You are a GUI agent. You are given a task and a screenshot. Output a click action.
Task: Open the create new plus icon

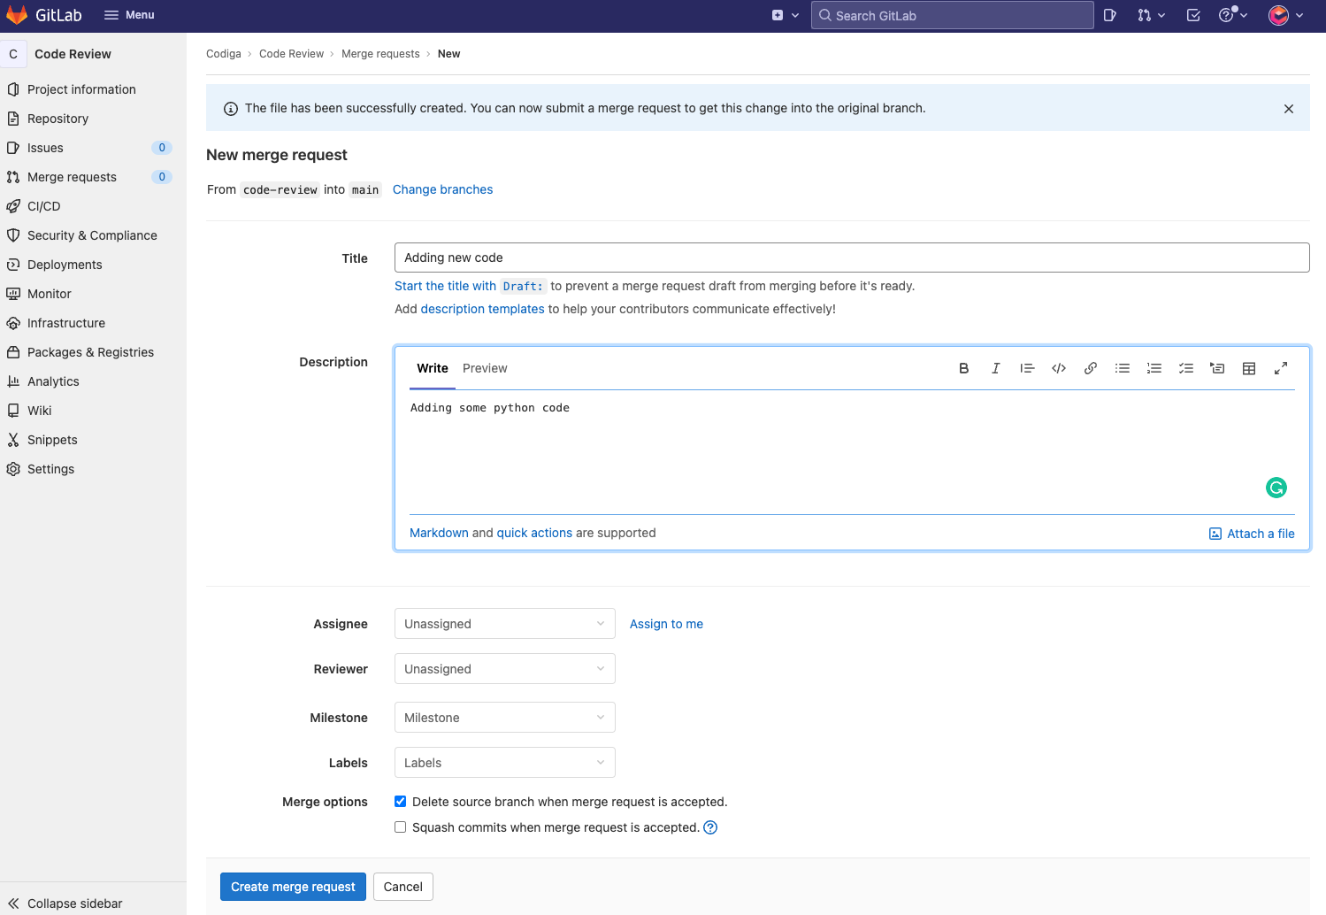(x=785, y=15)
